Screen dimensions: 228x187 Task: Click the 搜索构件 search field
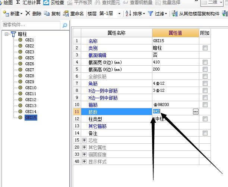(x=31, y=25)
